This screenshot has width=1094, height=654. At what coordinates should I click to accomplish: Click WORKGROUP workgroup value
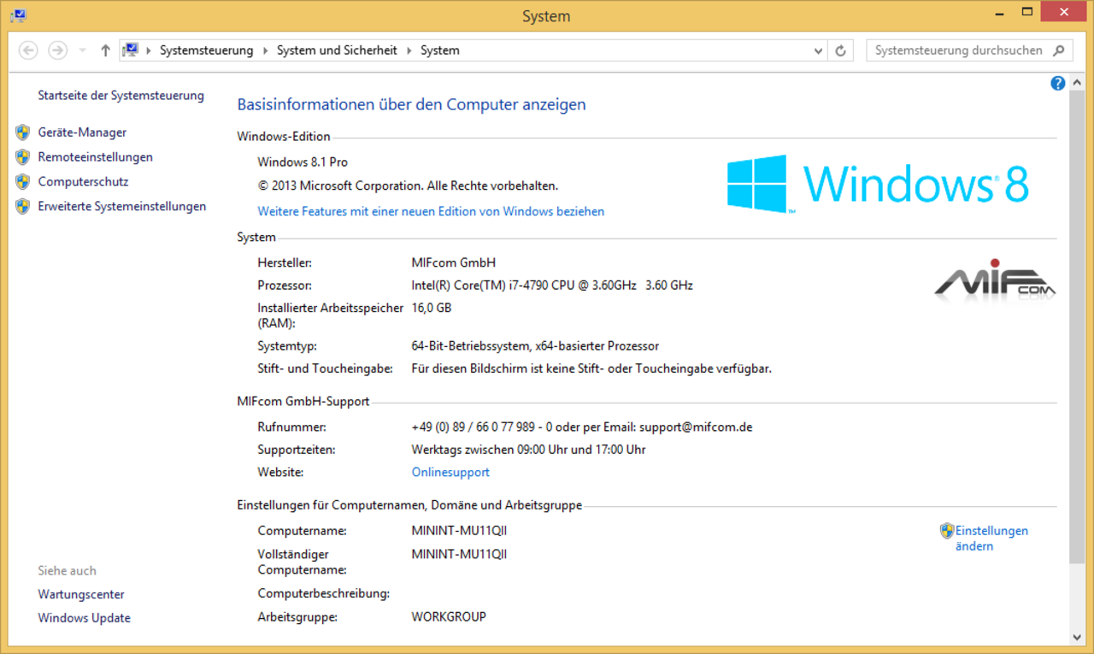click(x=449, y=616)
